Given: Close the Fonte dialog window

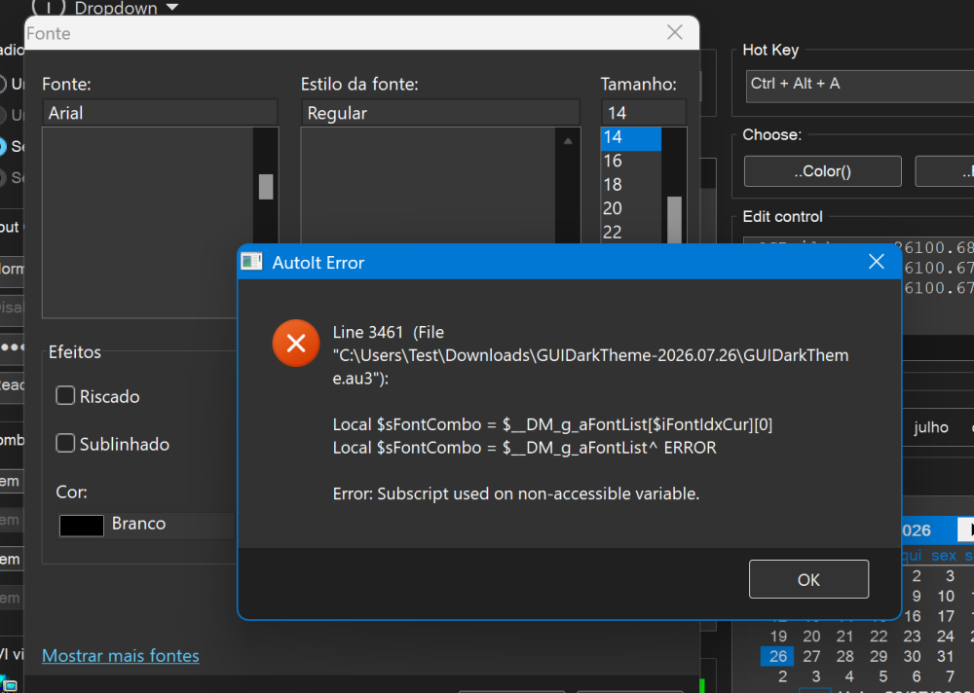Looking at the screenshot, I should click(x=675, y=32).
